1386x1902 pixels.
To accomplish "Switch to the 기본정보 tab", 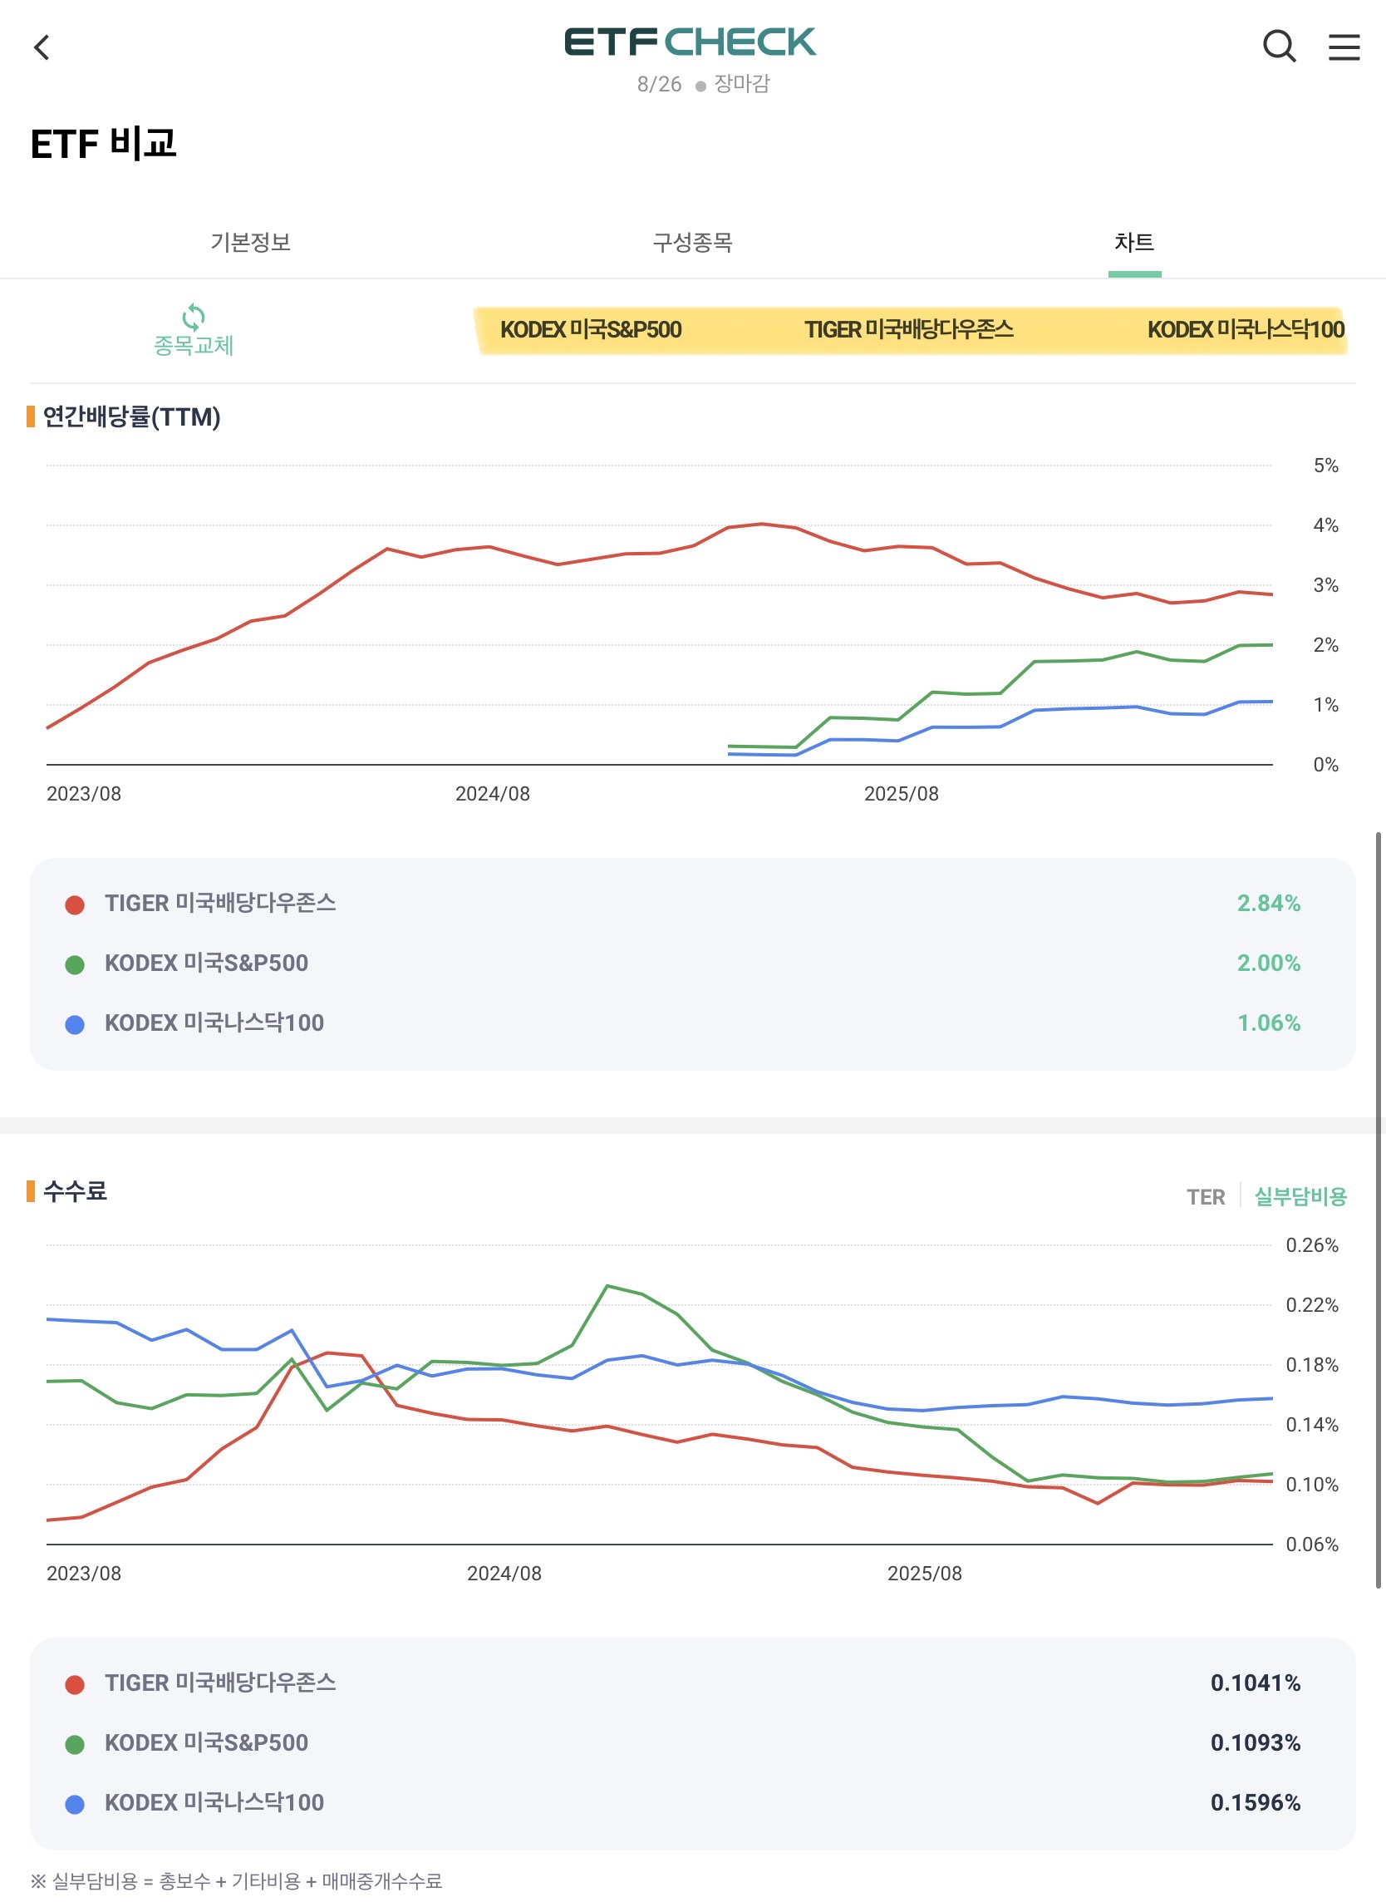I will tap(250, 243).
